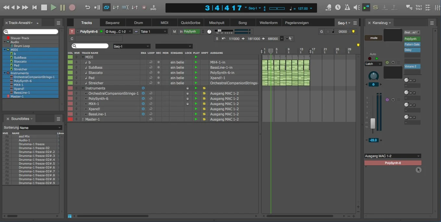
Task: Select Drum Loop in the Track-Anwahl panel
Action: tap(21, 46)
